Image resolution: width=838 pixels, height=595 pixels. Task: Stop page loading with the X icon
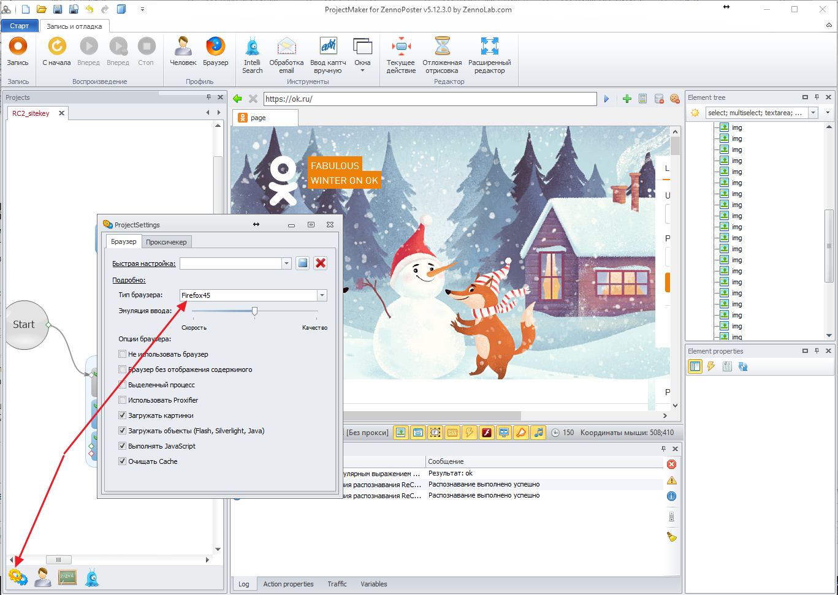click(253, 99)
